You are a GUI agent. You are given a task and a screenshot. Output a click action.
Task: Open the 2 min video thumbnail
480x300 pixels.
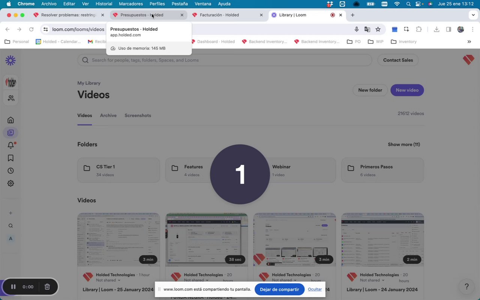(x=382, y=240)
